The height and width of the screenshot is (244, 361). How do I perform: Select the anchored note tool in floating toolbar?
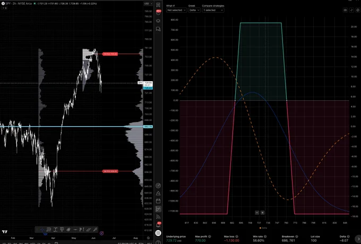(62, 230)
